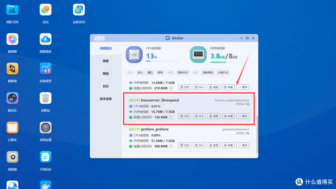Expand 更多 menu for linuxserver_librespeed

tap(243, 116)
